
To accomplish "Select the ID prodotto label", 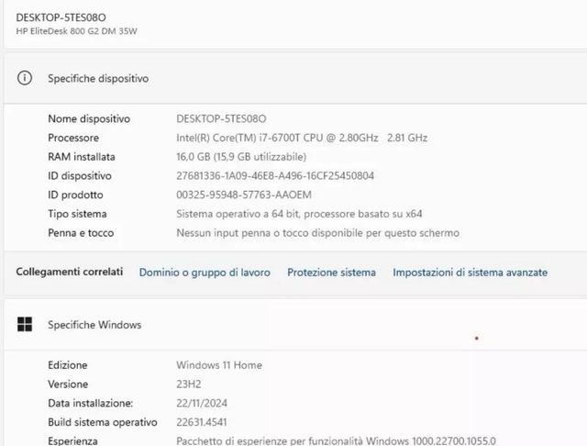I will (x=75, y=195).
